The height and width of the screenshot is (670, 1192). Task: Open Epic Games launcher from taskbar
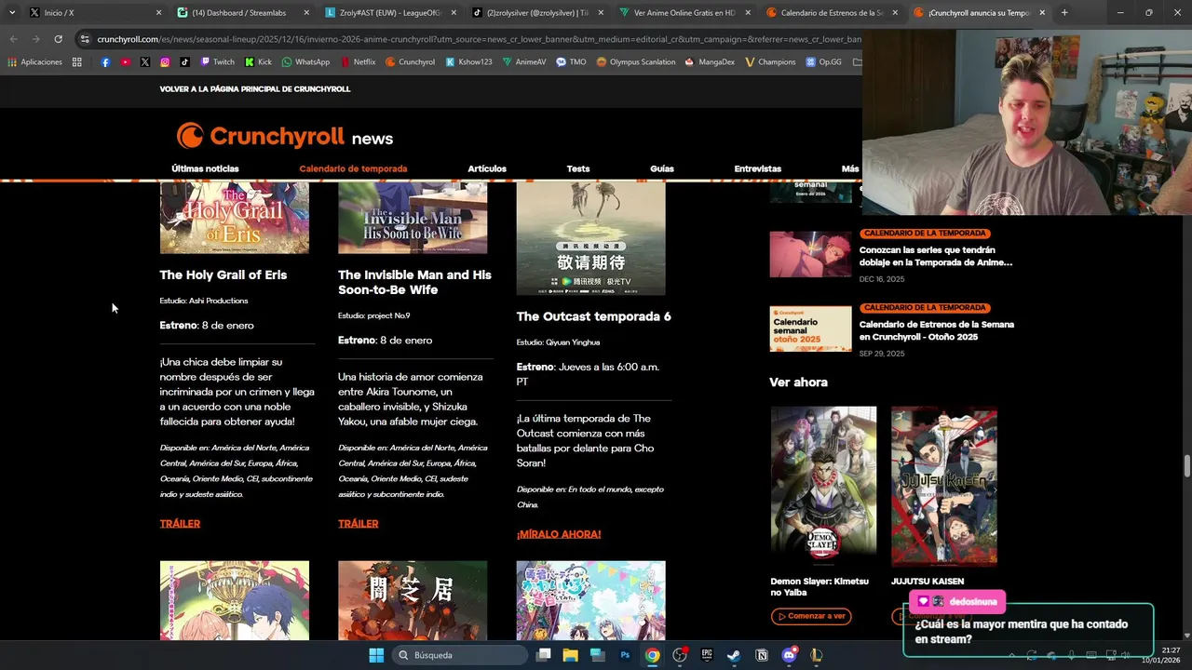click(707, 655)
